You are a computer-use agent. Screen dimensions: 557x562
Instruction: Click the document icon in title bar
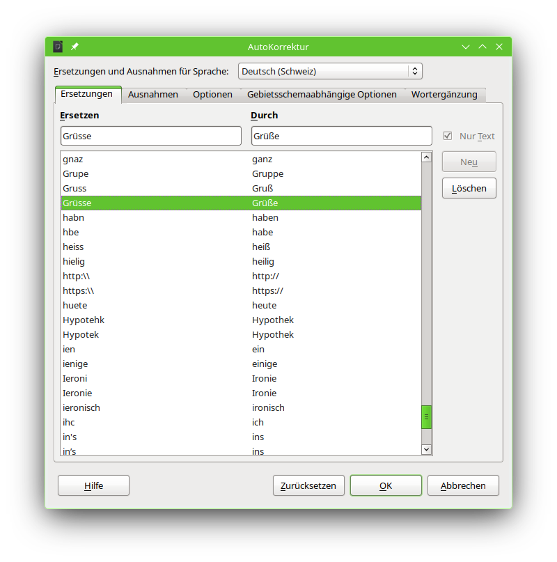(x=58, y=47)
